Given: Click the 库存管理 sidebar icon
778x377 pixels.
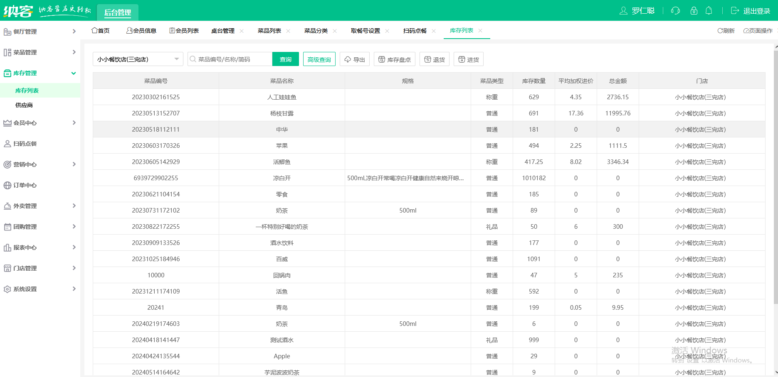Looking at the screenshot, I should (x=7, y=73).
